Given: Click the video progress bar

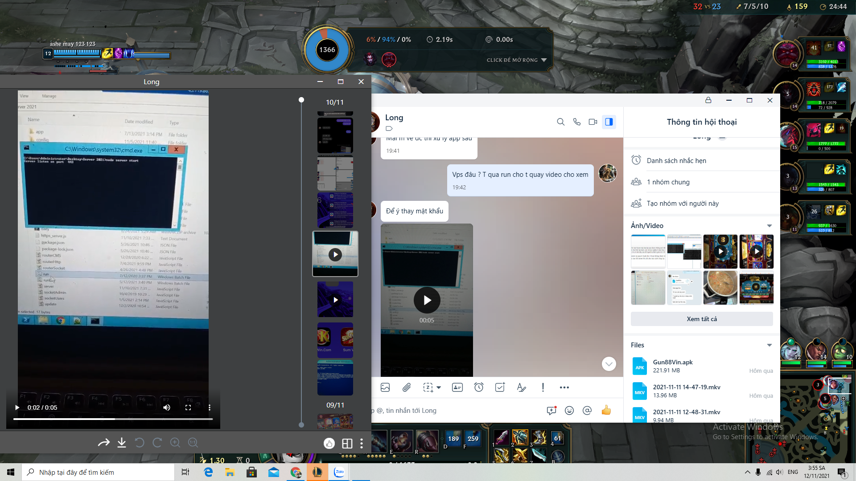Looking at the screenshot, I should 113,419.
